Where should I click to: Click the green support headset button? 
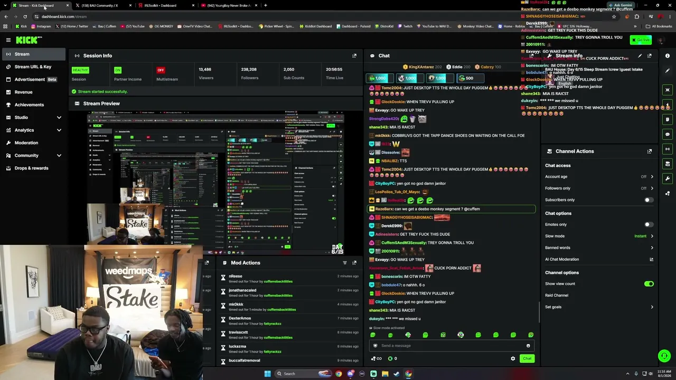pos(664,356)
